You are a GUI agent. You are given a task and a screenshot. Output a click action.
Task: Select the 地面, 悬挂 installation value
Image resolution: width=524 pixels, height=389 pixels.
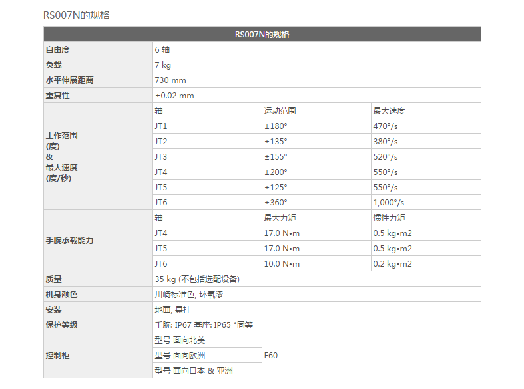pyautogui.click(x=173, y=310)
